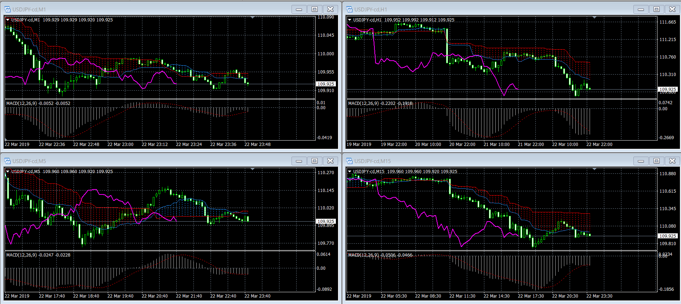Click the 109.925 current price label on M15 chart
The height and width of the screenshot is (304, 681).
click(668, 236)
